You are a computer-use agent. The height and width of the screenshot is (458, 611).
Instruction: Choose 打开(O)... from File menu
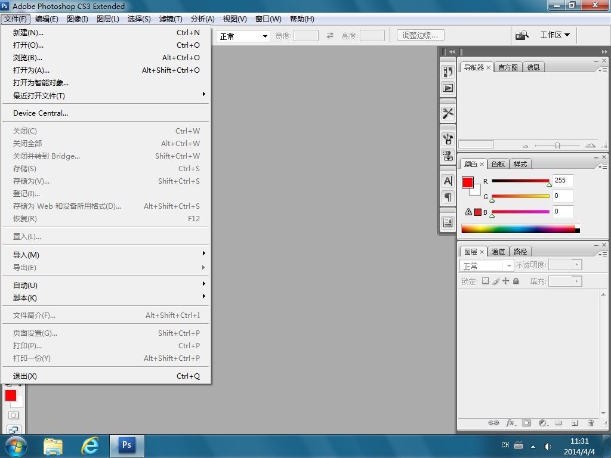pos(106,45)
